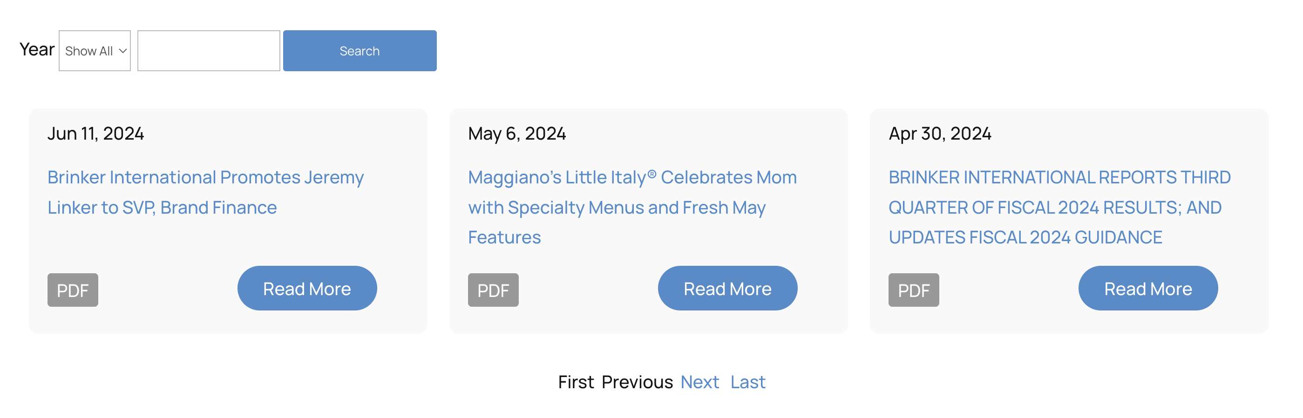This screenshot has height=418, width=1303.
Task: Open the Jeremy Linker promotion headline link
Action: pyautogui.click(x=205, y=192)
